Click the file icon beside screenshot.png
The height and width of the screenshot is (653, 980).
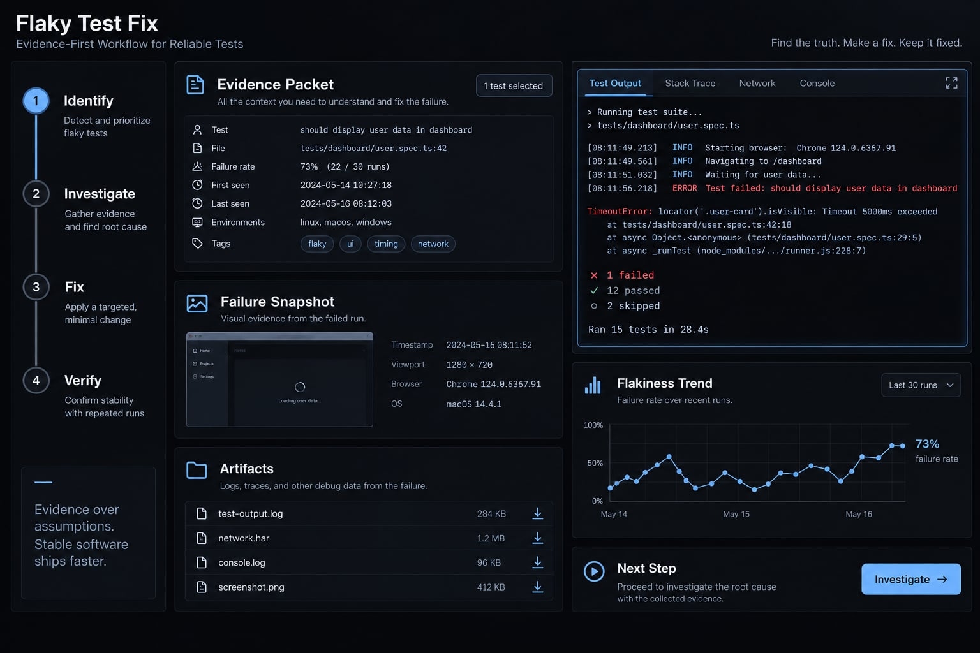[x=202, y=587]
